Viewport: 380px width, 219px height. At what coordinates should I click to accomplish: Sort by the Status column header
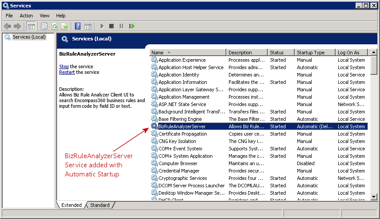pyautogui.click(x=281, y=53)
